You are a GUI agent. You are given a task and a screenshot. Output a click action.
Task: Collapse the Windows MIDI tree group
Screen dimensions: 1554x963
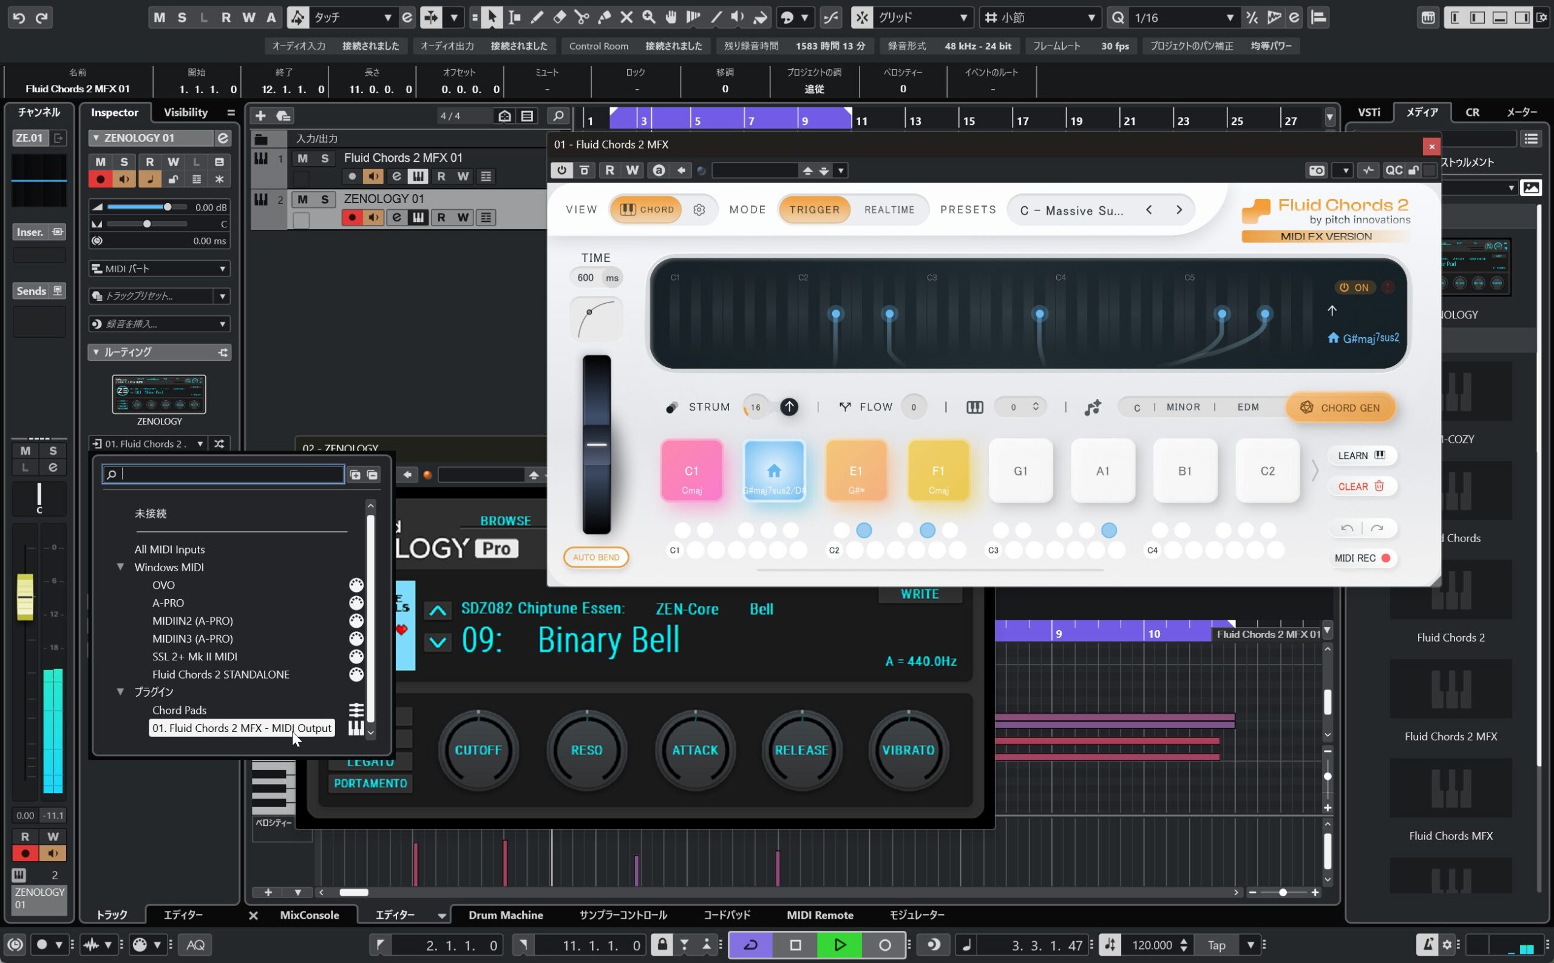point(120,567)
